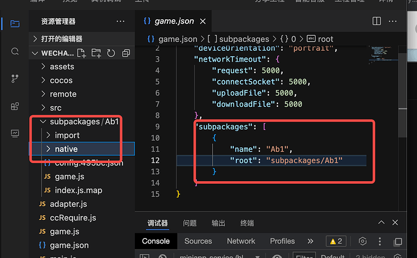The height and width of the screenshot is (258, 417).
Task: Expand the src folder
Action: 82,108
